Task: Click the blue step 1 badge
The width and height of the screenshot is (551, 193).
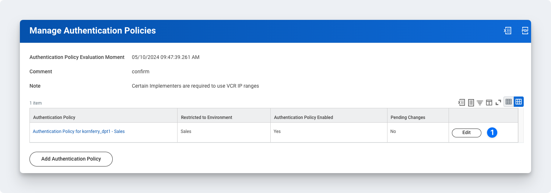Action: [492, 133]
